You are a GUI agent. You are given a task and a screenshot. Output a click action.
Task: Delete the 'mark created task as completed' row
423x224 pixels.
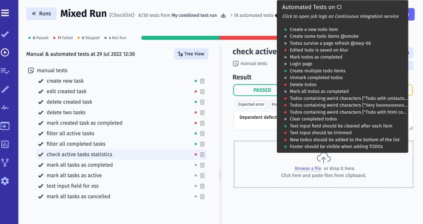[202, 123]
